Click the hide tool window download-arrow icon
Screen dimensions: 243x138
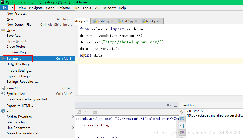click(x=175, y=105)
